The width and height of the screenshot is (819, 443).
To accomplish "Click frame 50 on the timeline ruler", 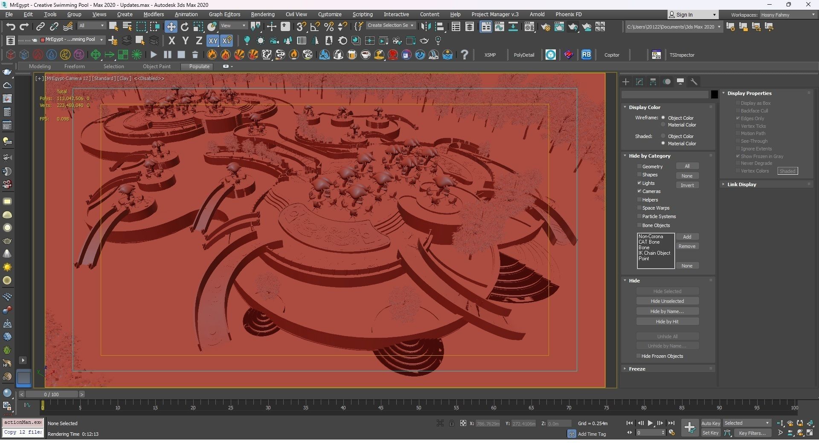I will pyautogui.click(x=418, y=408).
